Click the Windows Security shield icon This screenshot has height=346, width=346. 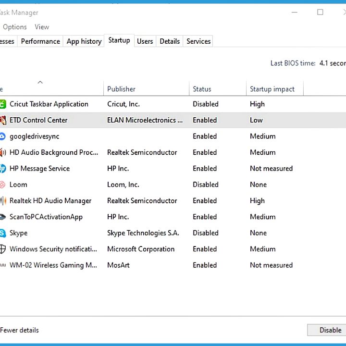pos(3,249)
